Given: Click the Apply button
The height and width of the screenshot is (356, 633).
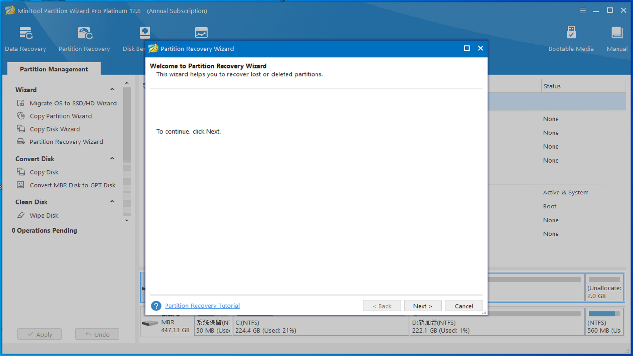Looking at the screenshot, I should (x=39, y=334).
